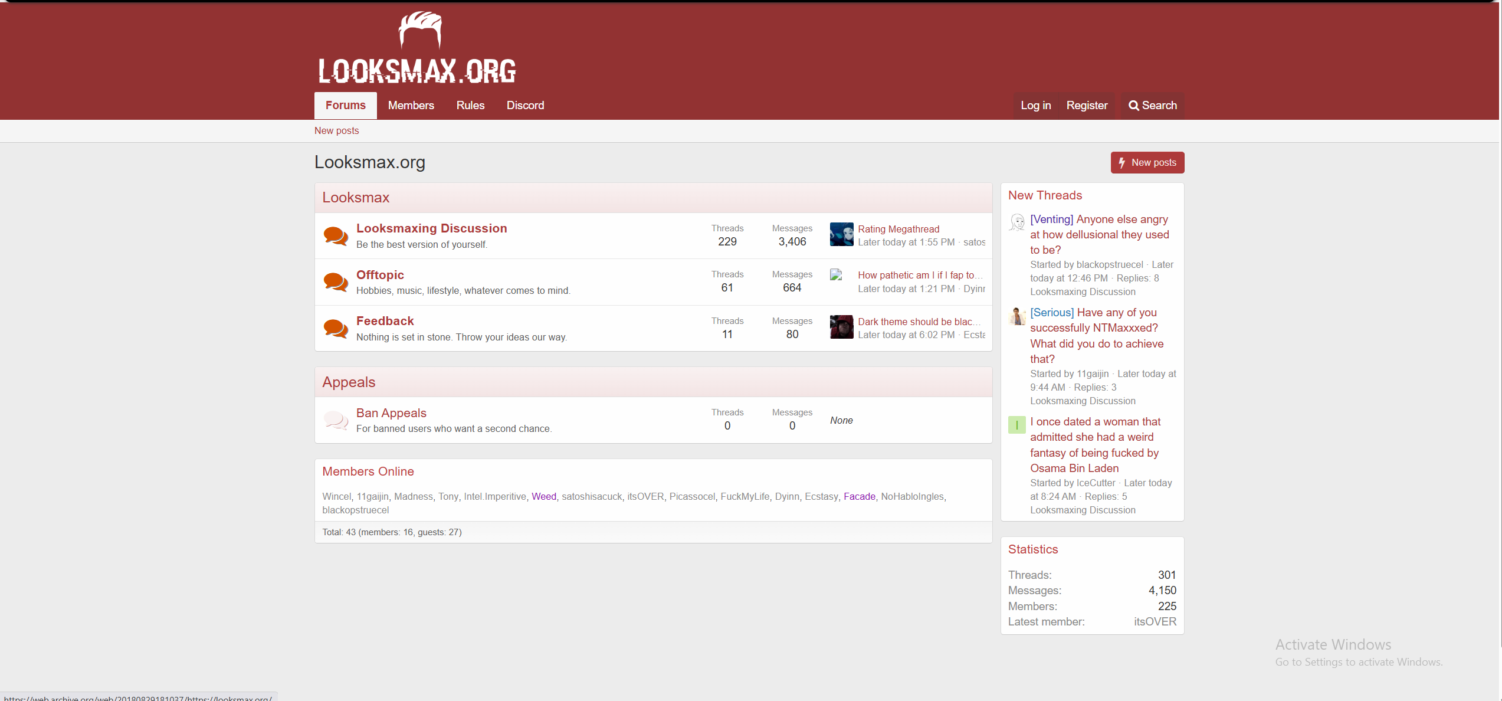This screenshot has width=1502, height=701.
Task: Open Weed's profile in Members Online
Action: click(x=543, y=496)
